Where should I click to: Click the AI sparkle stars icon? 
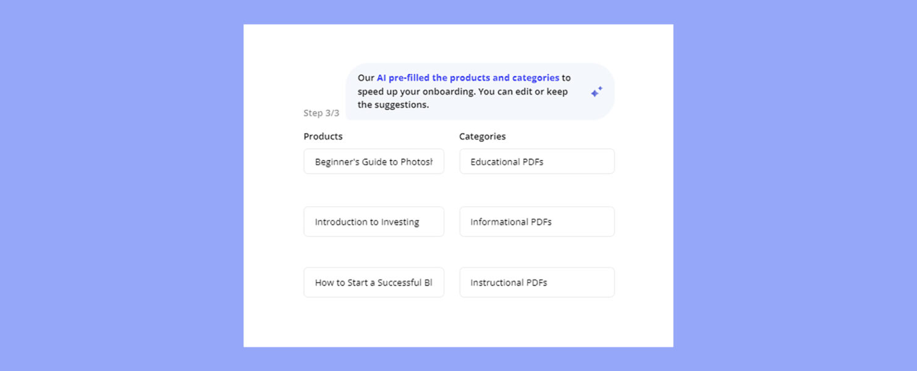tap(596, 92)
